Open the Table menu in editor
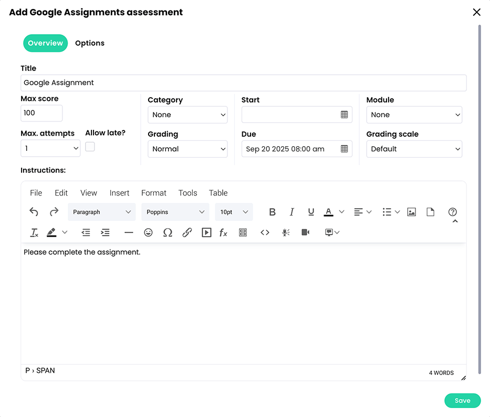Screen dimensions: 490x417 click(x=218, y=192)
